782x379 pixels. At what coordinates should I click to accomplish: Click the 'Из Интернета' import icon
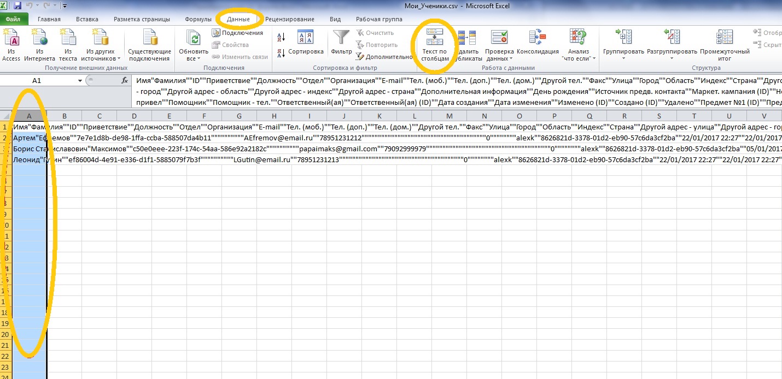coord(39,39)
